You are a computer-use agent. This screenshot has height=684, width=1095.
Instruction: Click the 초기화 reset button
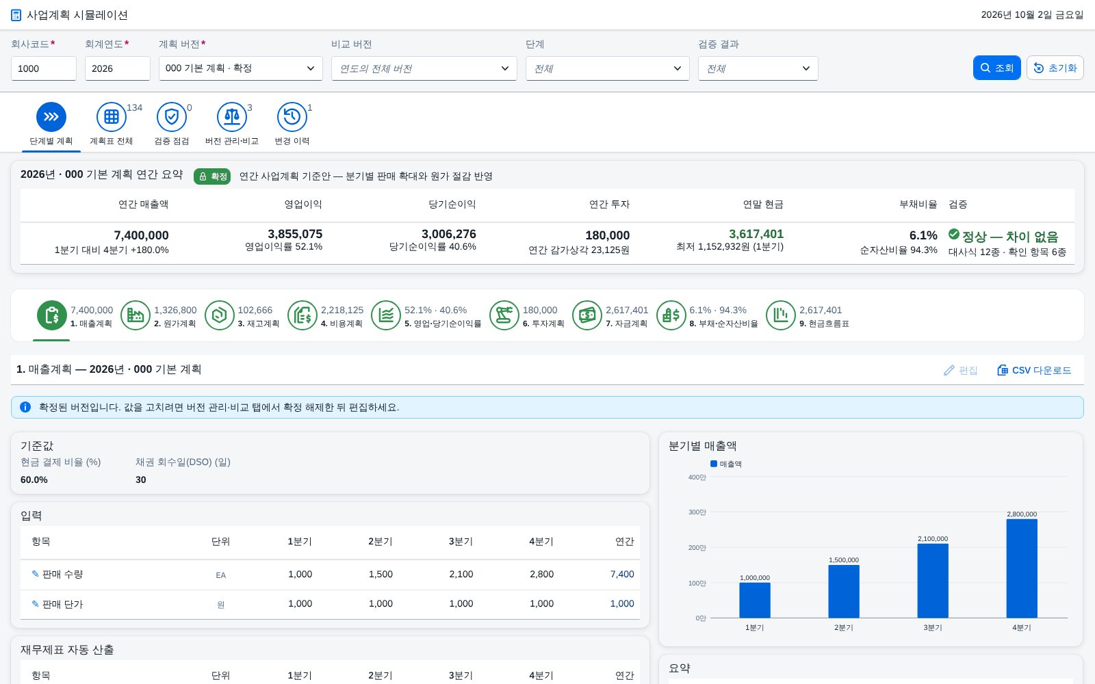tap(1055, 68)
